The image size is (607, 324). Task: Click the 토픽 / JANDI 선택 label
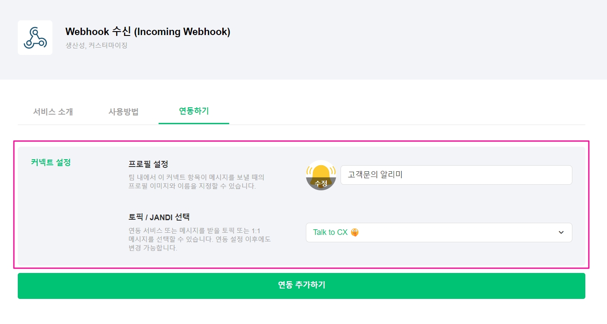pos(159,217)
